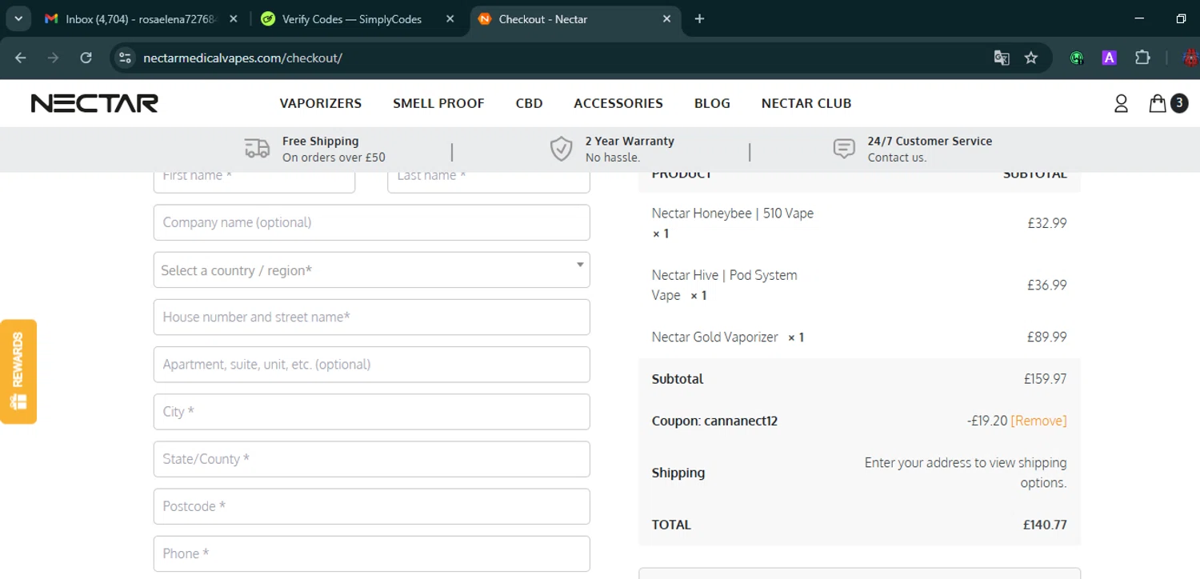Reload the checkout page

tap(86, 58)
